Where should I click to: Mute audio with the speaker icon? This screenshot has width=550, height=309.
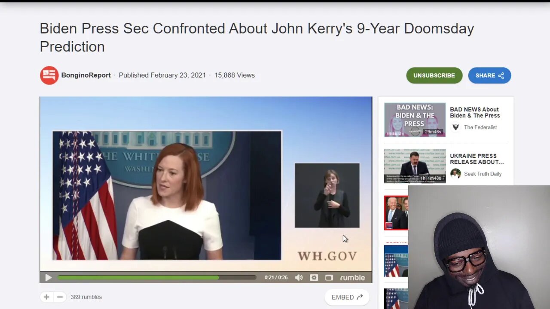tap(299, 278)
